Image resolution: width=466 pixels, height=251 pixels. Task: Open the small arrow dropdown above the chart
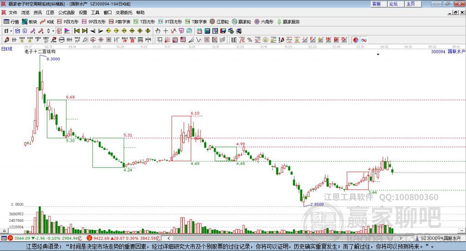tap(378, 54)
